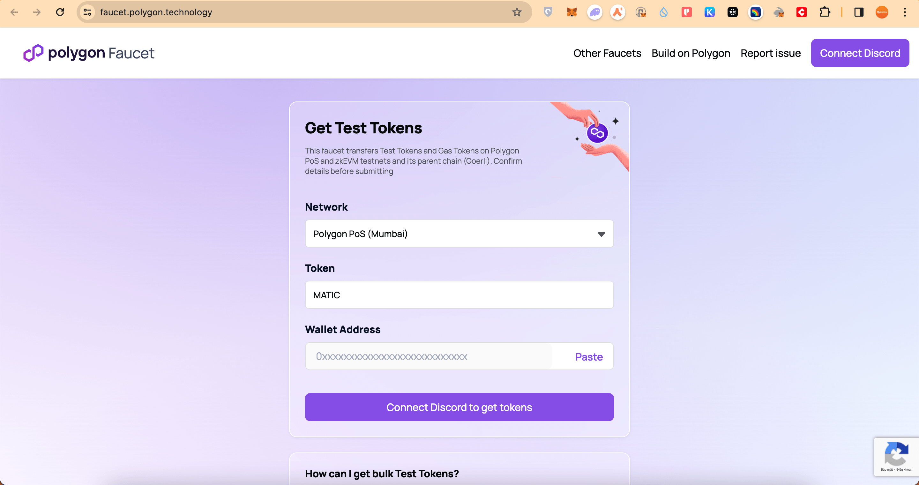Open the Phantom wallet extension
This screenshot has width=919, height=485.
pyautogui.click(x=594, y=12)
